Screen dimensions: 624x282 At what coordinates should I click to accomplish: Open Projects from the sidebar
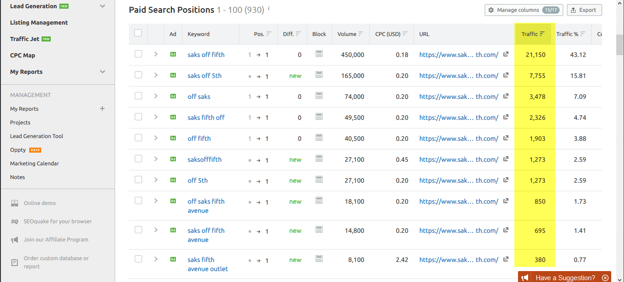pyautogui.click(x=20, y=122)
